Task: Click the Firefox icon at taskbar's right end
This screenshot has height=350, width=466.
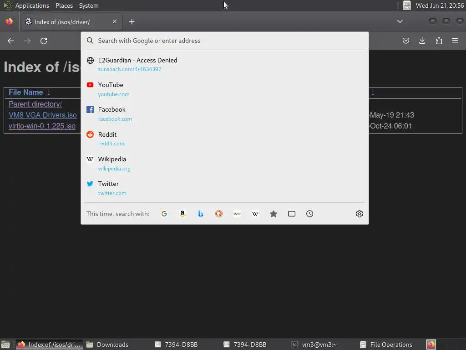Action: (x=431, y=345)
